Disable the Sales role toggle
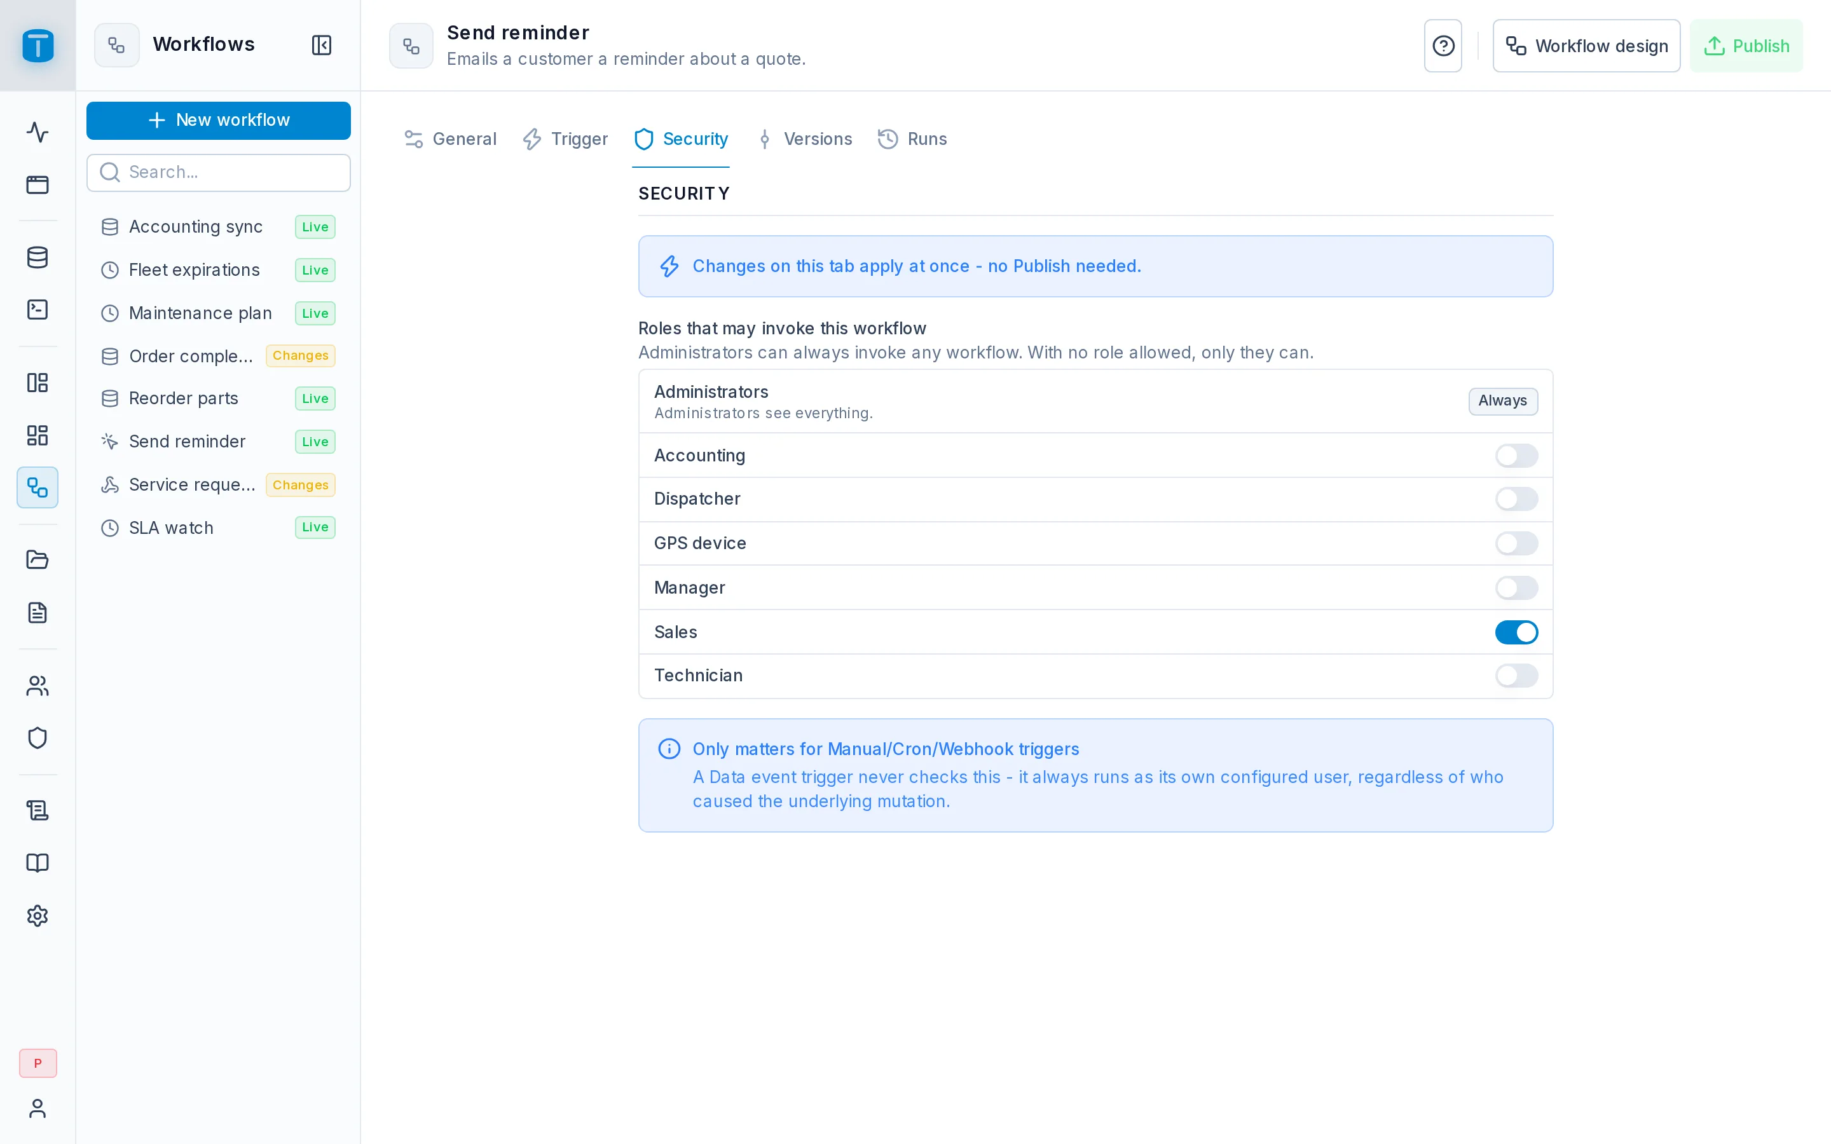This screenshot has width=1831, height=1144. point(1516,632)
